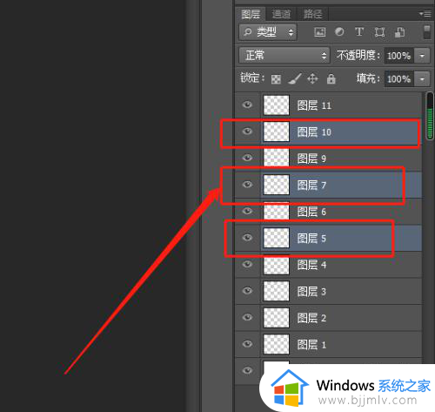Switch to the 路径 tab
Viewport: 435px width, 412px height.
(x=312, y=14)
